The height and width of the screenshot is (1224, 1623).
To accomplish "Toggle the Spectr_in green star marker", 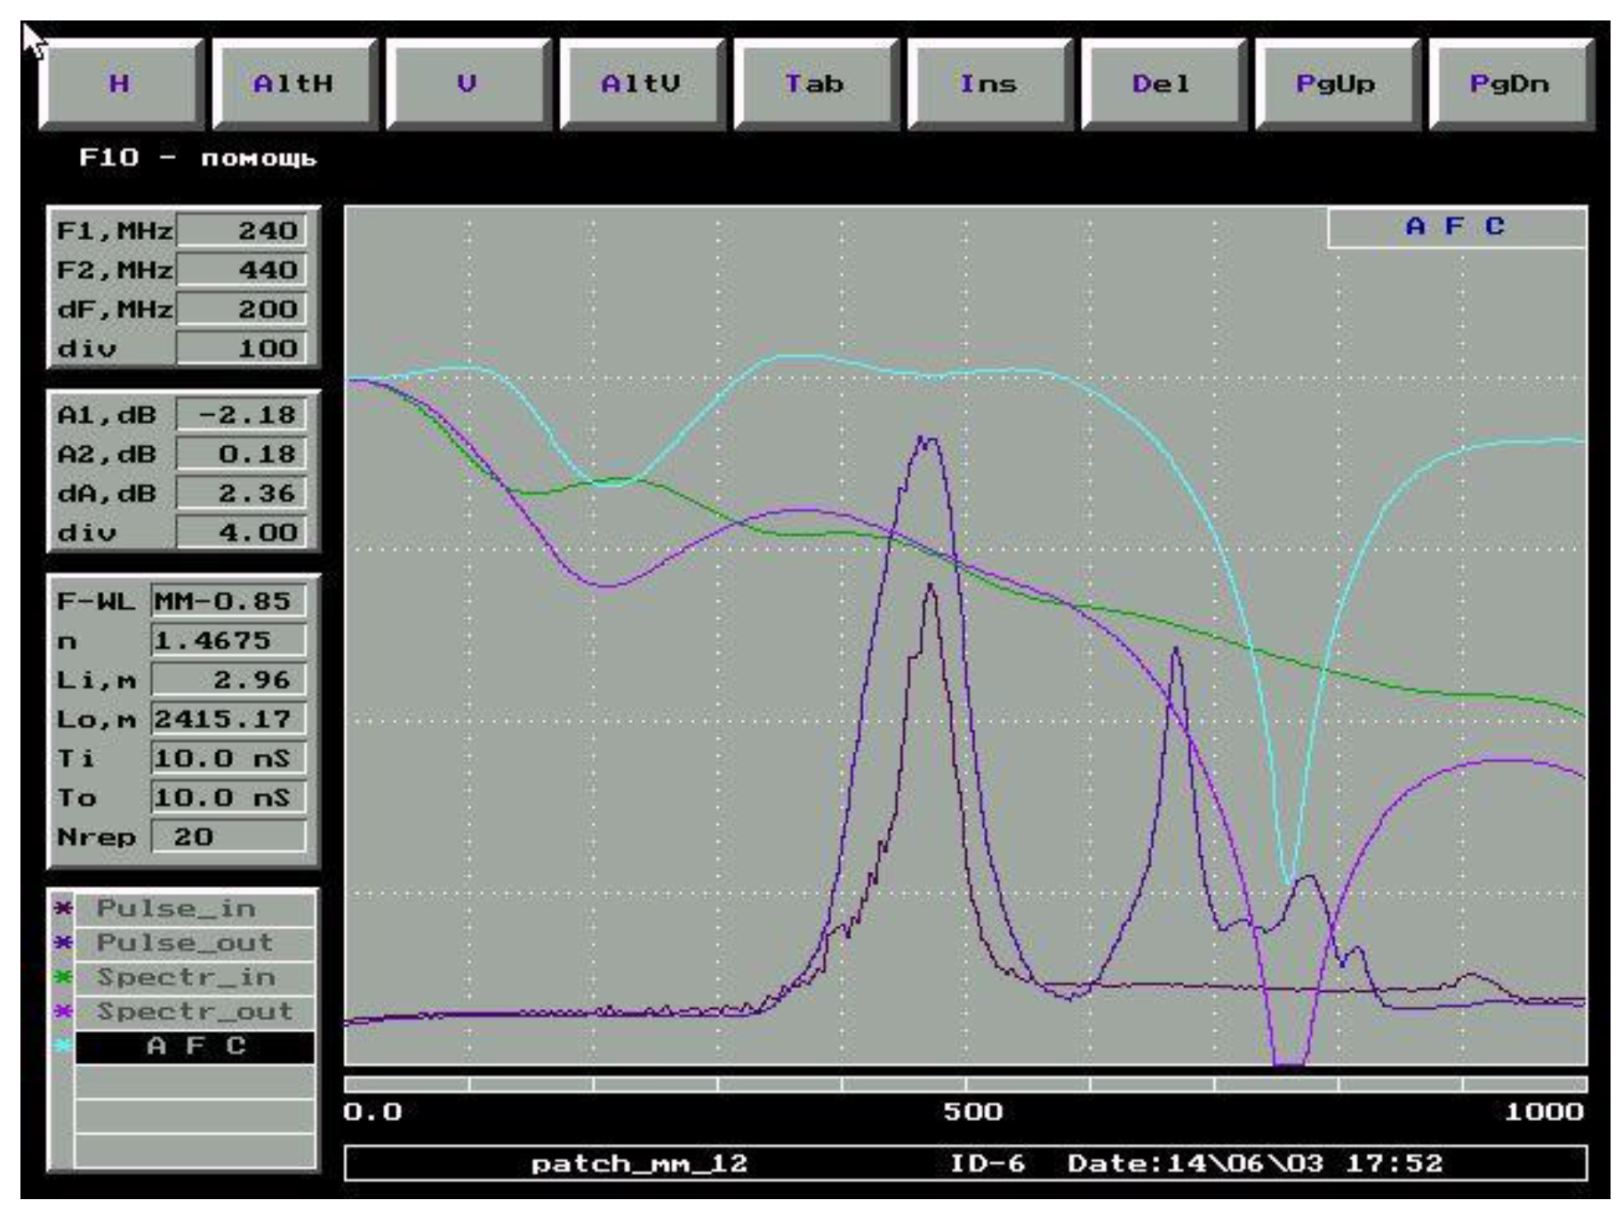I will (62, 977).
